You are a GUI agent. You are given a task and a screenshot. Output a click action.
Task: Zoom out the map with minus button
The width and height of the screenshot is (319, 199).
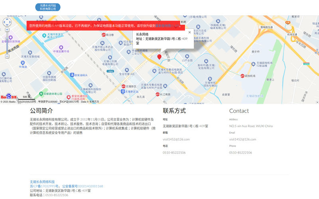(7, 56)
